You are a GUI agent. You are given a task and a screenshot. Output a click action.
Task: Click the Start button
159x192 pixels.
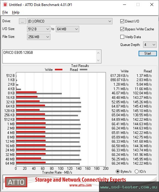(148, 53)
